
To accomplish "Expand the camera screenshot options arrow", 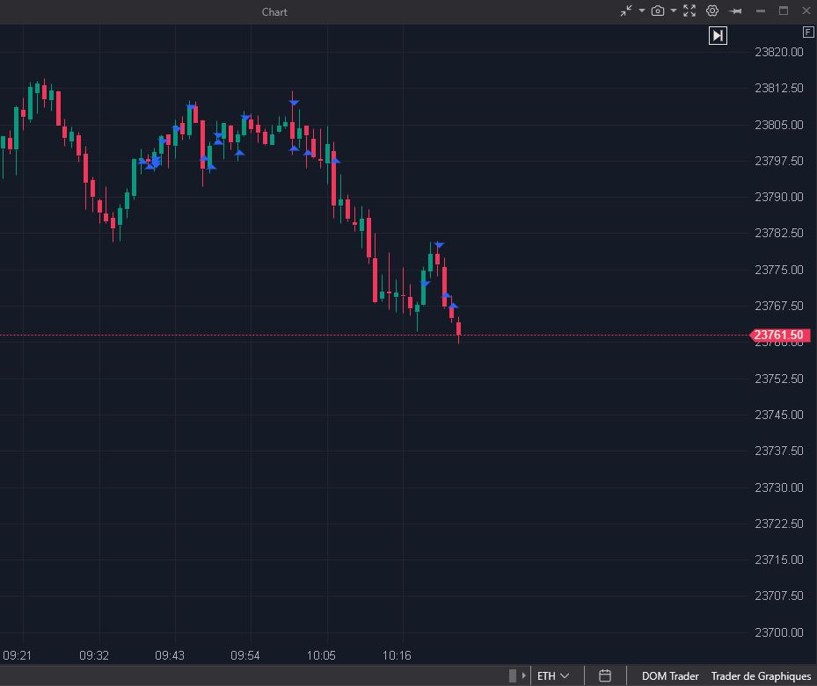I will click(x=673, y=11).
